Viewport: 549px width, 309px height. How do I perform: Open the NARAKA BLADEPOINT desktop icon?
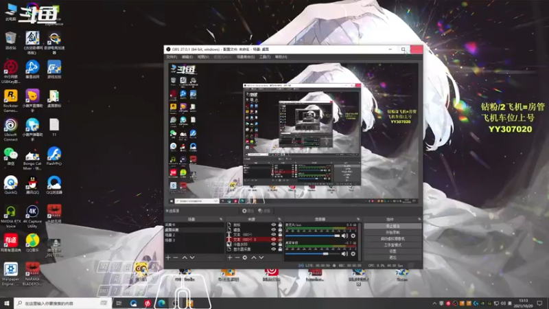coord(32,274)
